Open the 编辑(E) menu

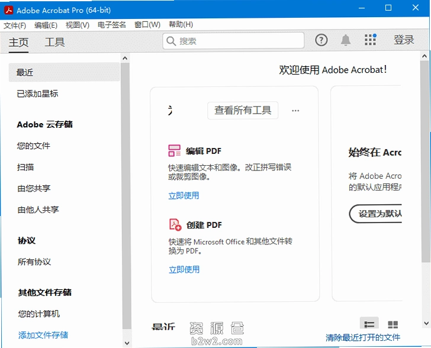(46, 25)
